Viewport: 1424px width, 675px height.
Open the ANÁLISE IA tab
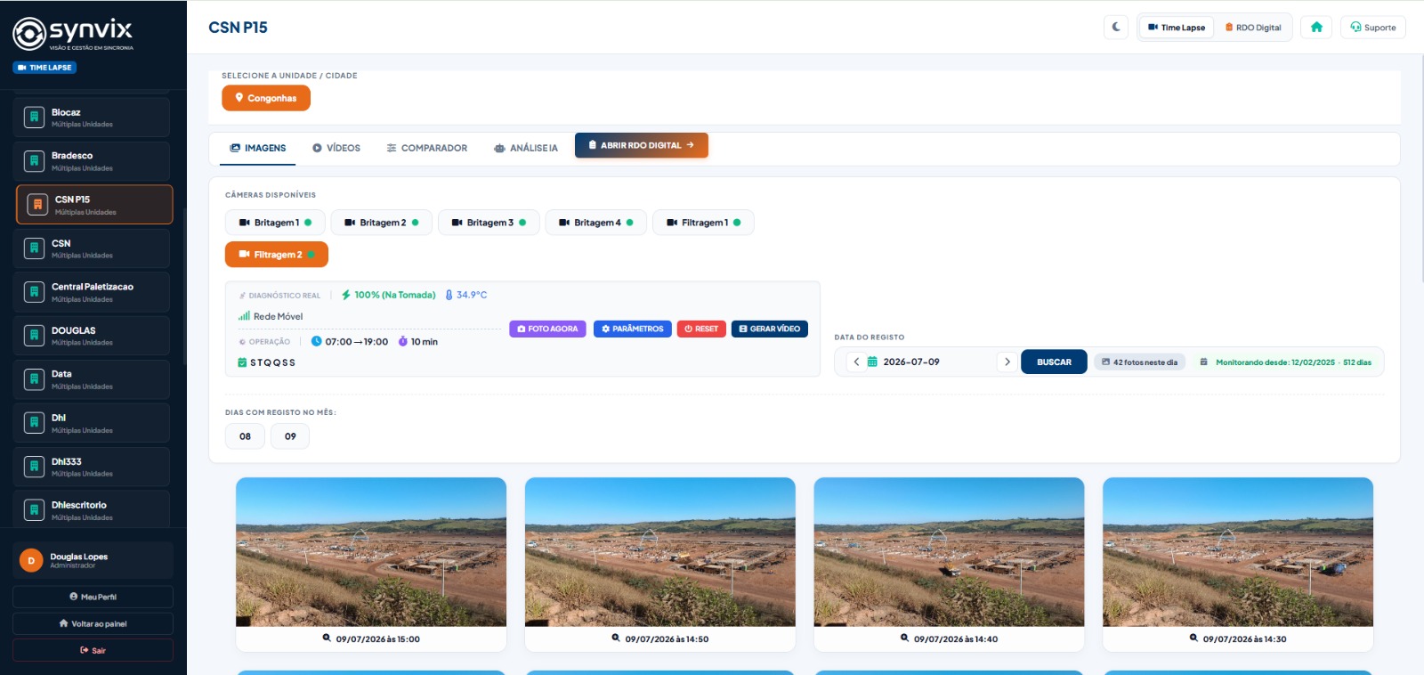(526, 148)
